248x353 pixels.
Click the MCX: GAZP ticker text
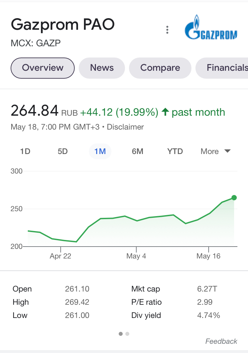coord(36,43)
